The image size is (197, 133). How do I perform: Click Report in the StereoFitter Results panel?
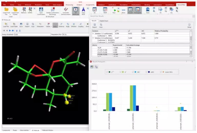point(95,25)
